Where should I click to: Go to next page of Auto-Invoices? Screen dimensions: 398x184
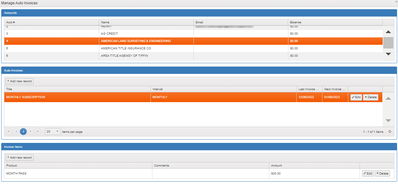pos(31,132)
